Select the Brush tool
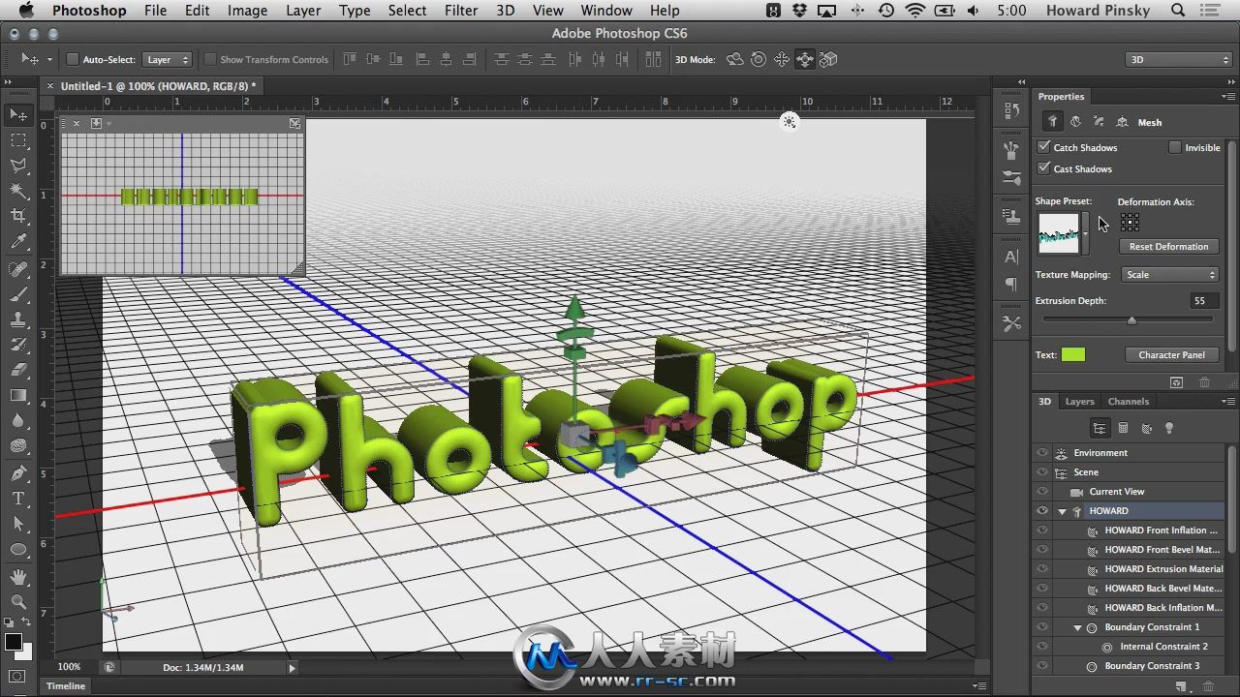The width and height of the screenshot is (1240, 697). pos(18,294)
